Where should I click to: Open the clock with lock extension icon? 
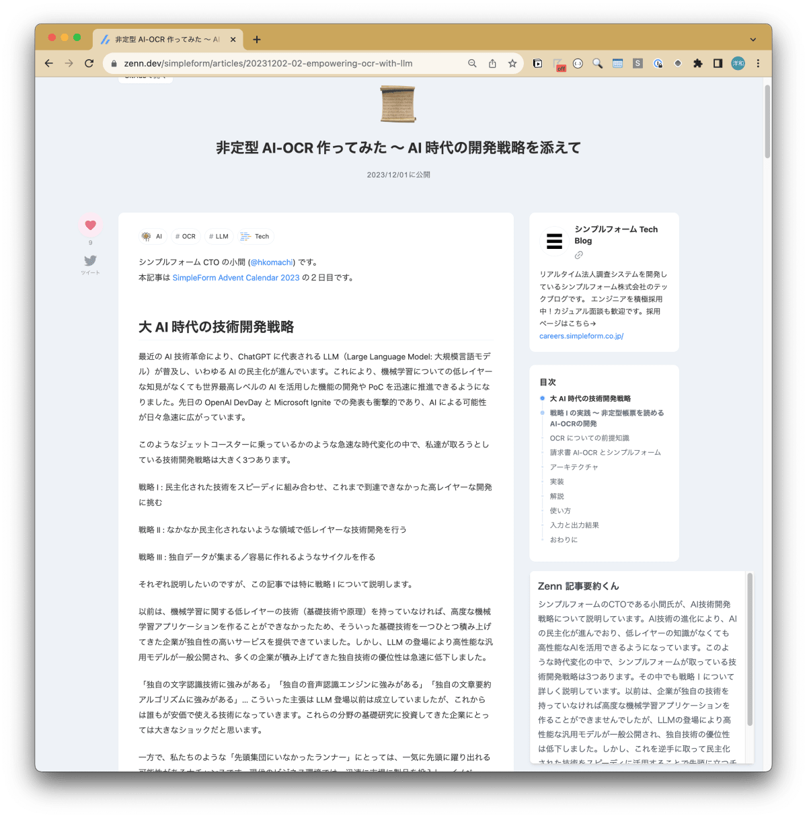point(658,63)
